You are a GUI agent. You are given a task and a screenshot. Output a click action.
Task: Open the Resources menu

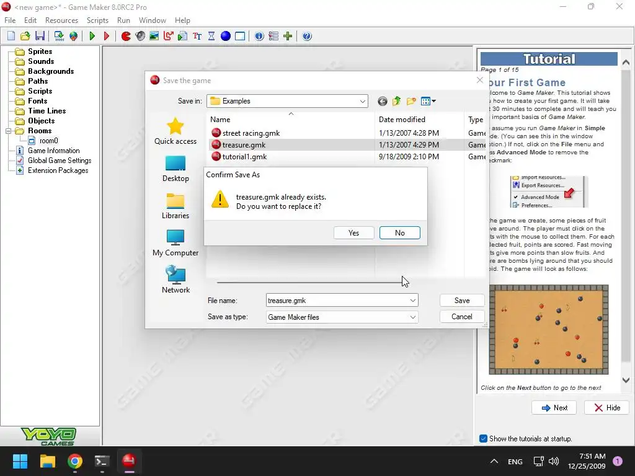pyautogui.click(x=61, y=20)
